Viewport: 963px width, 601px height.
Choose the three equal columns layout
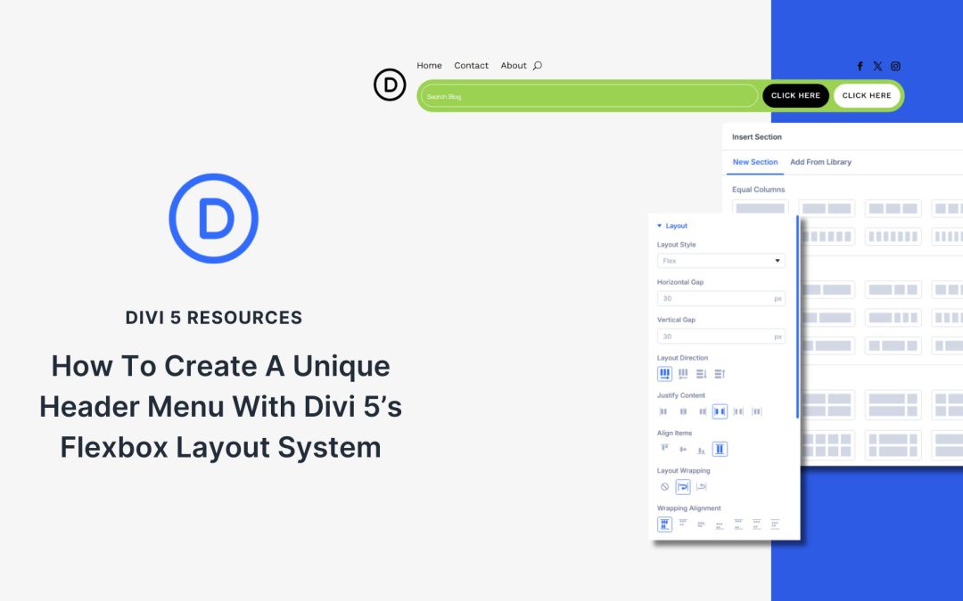tap(893, 208)
